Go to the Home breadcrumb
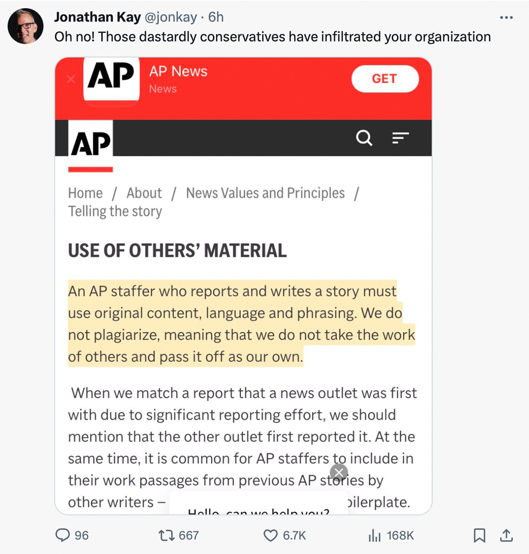 pos(85,193)
